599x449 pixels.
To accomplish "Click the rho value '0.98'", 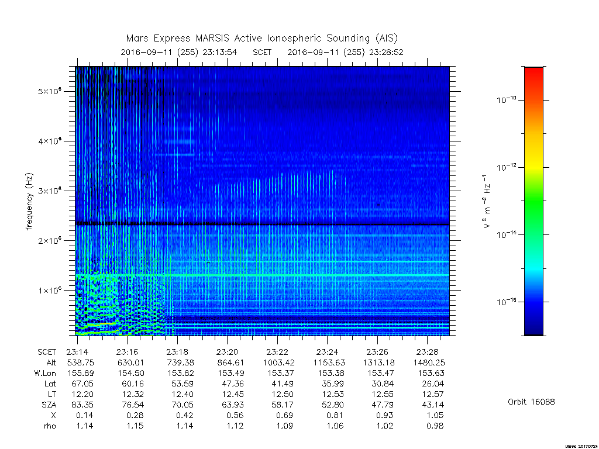I will click(435, 426).
